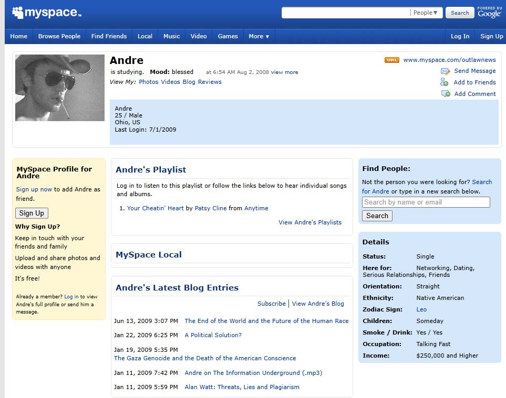The width and height of the screenshot is (506, 398).
Task: Click View Andre's Playlists
Action: (310, 222)
